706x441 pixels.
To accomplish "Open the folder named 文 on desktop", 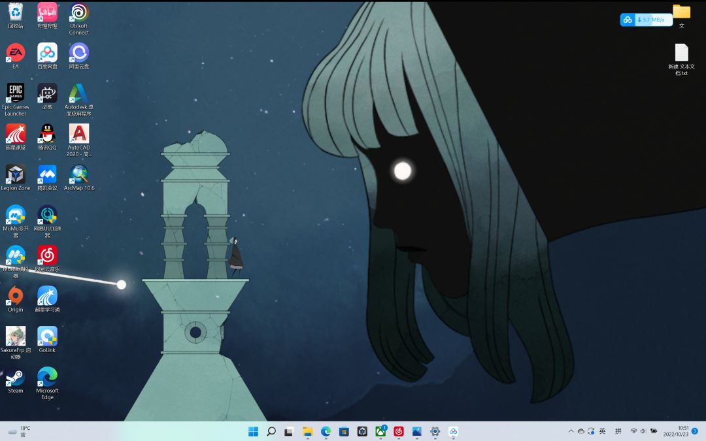I will pos(681,16).
